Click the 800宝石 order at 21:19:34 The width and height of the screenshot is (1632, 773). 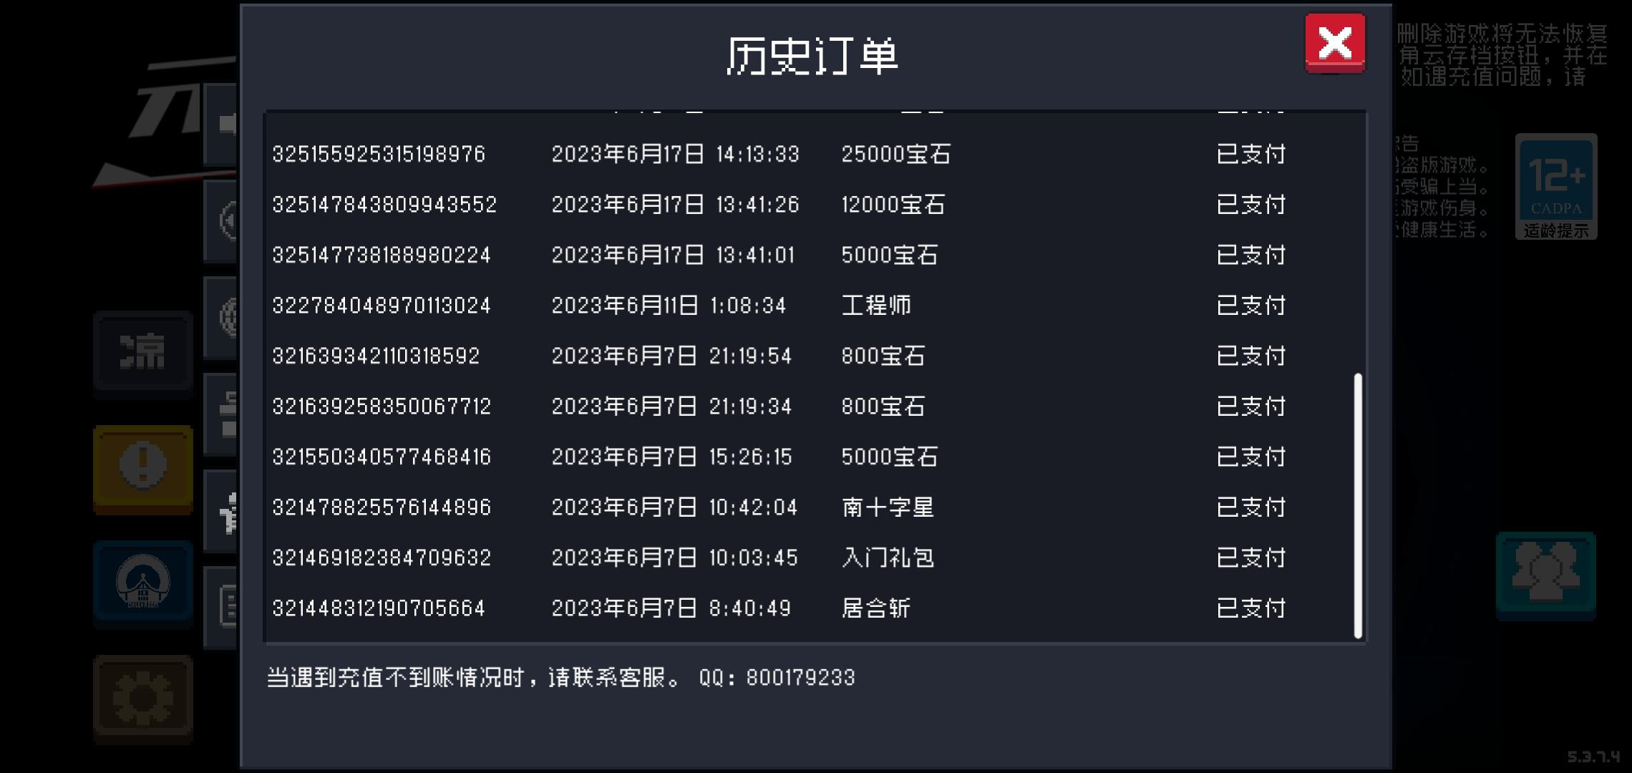pos(815,407)
